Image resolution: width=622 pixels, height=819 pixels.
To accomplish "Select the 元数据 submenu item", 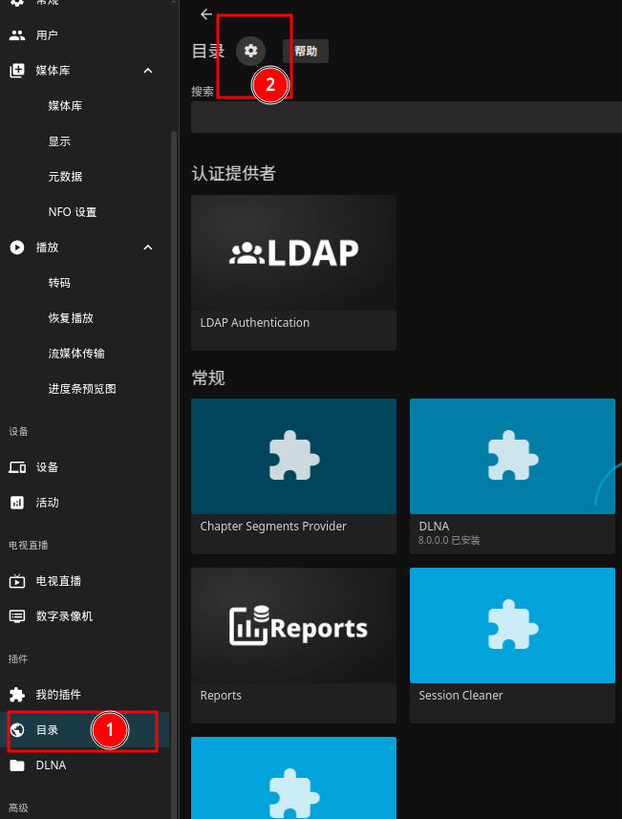I will (65, 177).
